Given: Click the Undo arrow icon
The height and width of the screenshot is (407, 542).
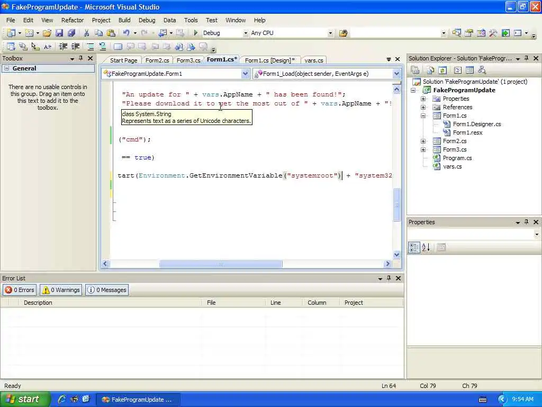Looking at the screenshot, I should tap(126, 33).
